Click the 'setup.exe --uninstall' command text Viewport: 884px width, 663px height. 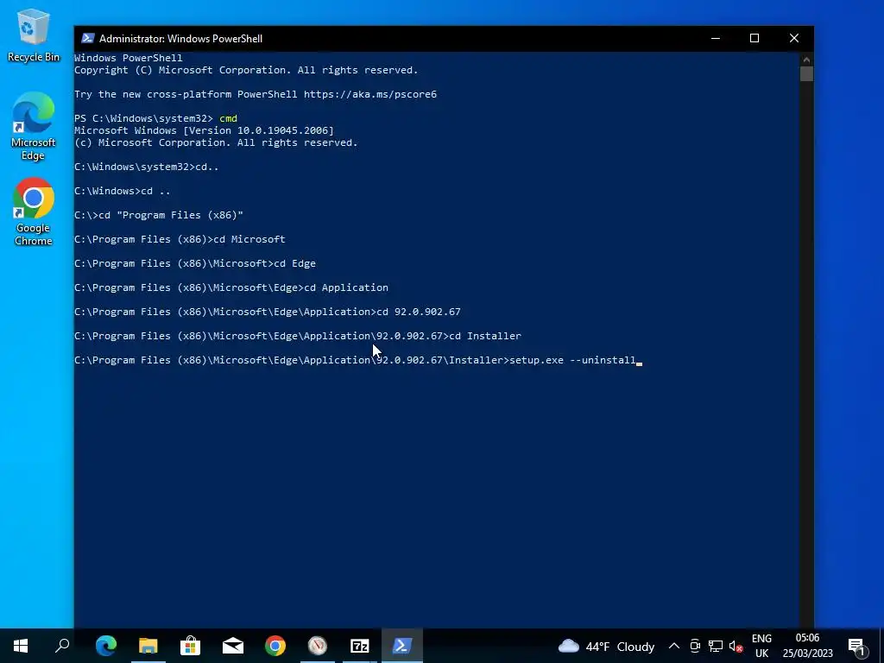[572, 360]
